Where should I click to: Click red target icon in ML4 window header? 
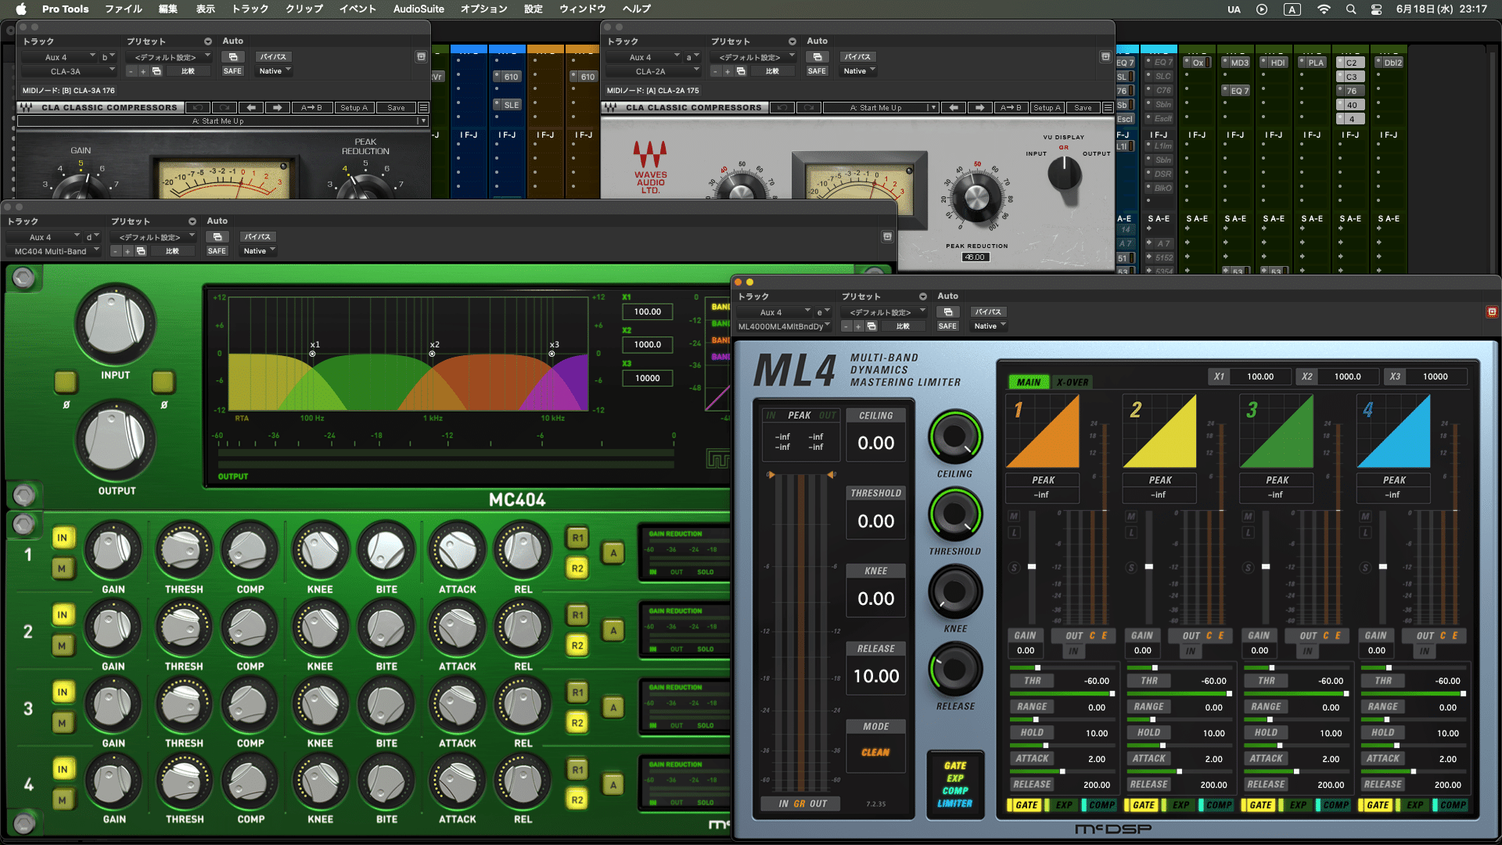click(1492, 311)
